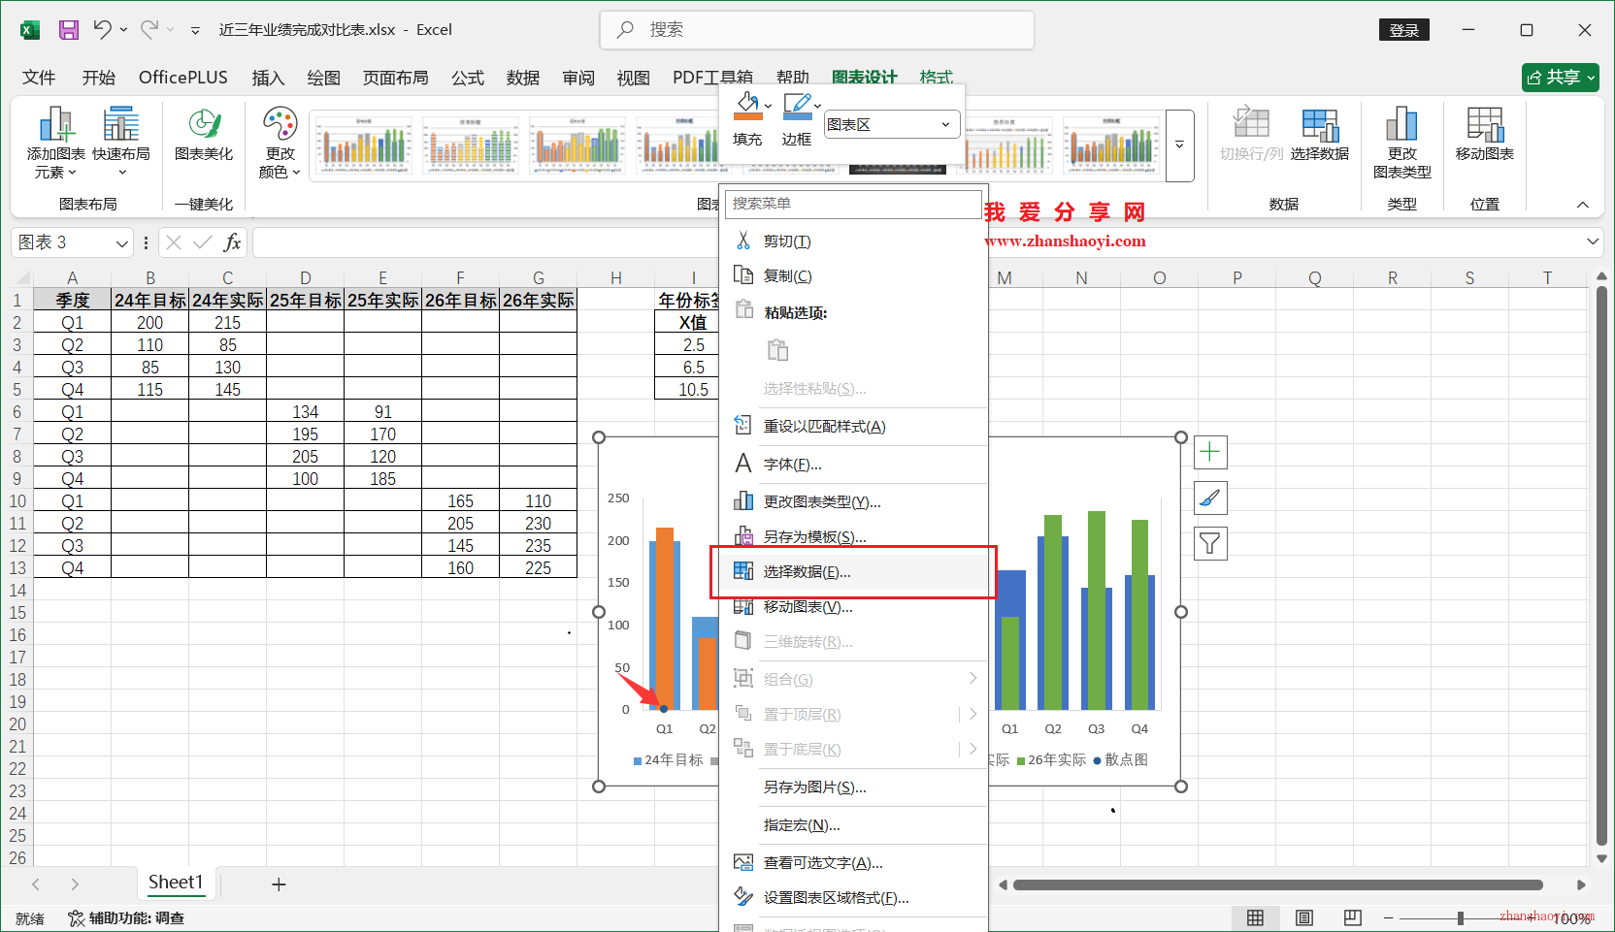Screen dimensions: 1615x932
Task: Switch to Page Layout view icon
Action: pyautogui.click(x=1304, y=917)
